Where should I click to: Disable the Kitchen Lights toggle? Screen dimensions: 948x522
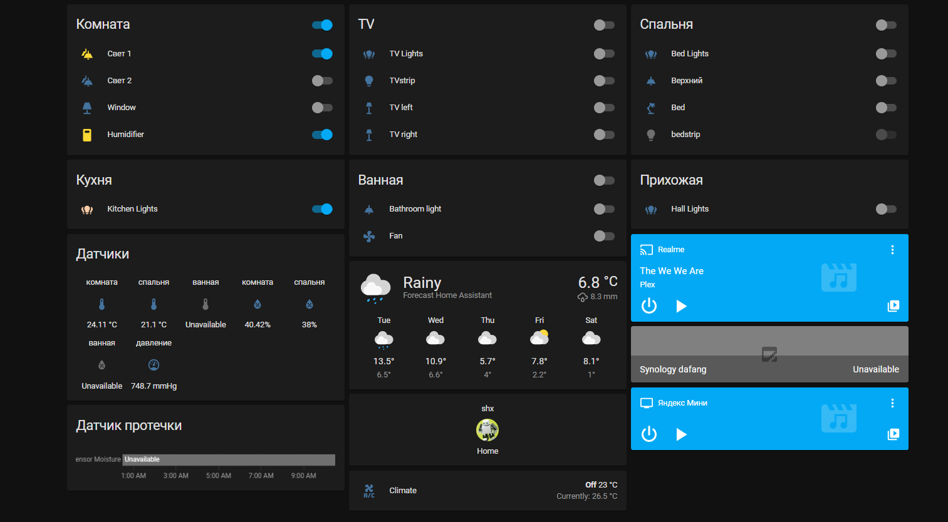[322, 209]
